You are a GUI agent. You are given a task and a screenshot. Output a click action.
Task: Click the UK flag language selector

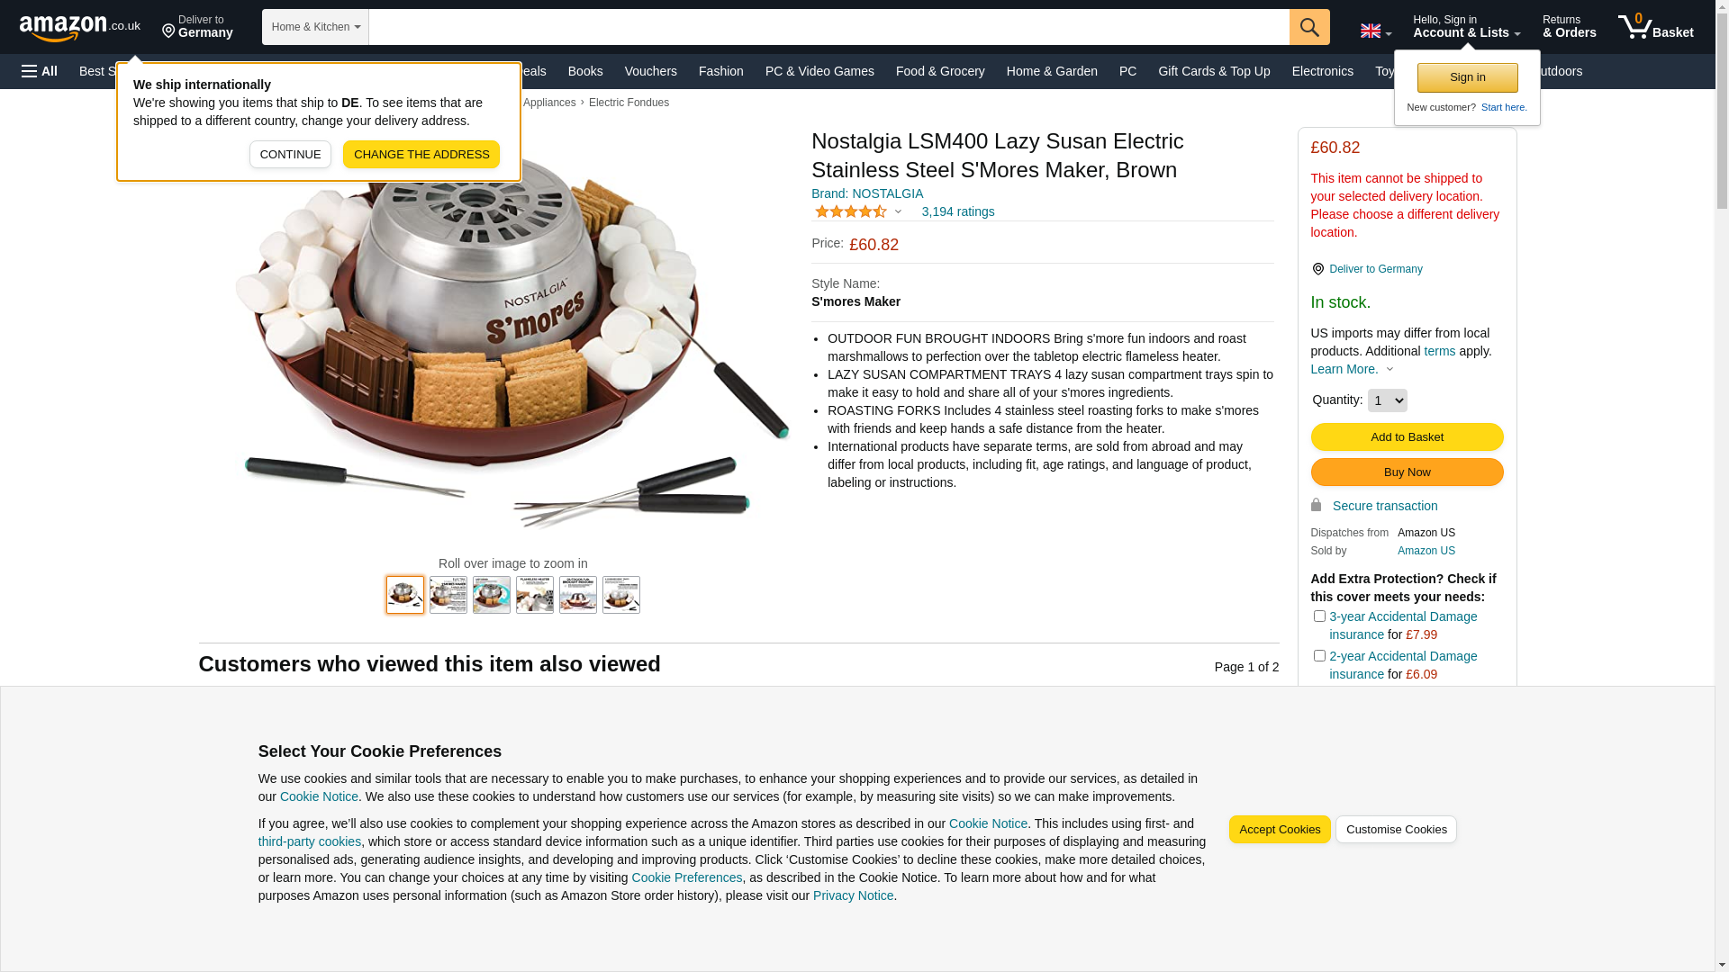click(x=1375, y=31)
